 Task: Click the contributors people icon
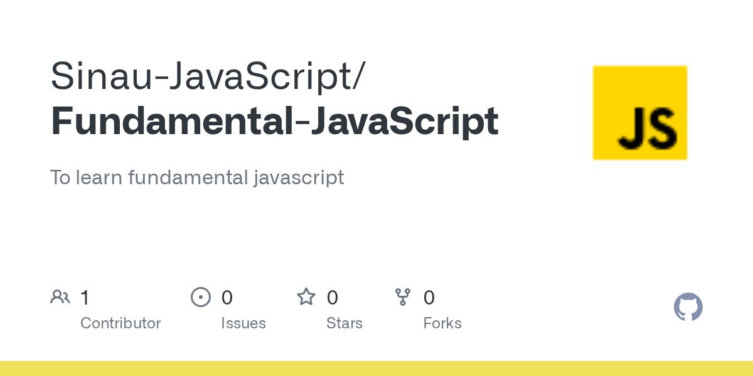coord(60,297)
